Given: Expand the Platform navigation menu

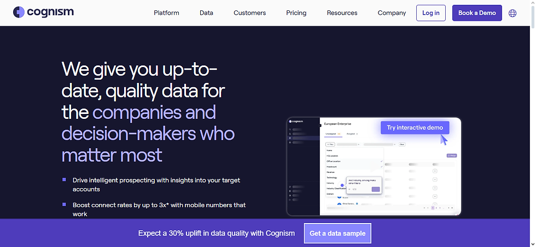Looking at the screenshot, I should [166, 13].
